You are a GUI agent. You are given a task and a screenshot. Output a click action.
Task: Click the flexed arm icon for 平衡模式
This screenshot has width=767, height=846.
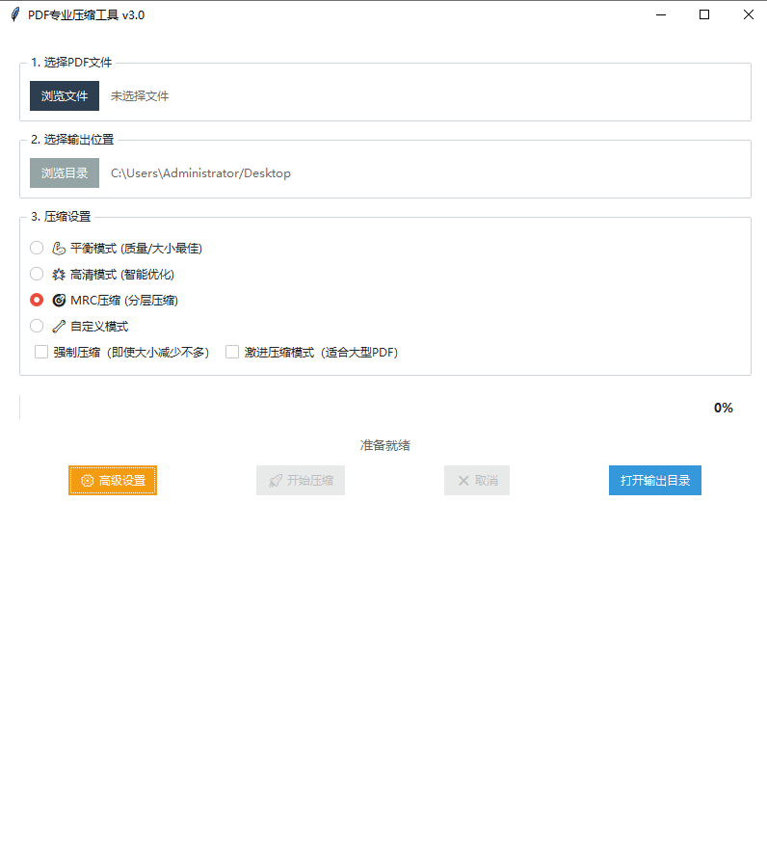tap(59, 248)
